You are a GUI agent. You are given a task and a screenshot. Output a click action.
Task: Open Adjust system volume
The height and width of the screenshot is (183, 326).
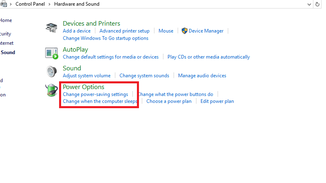pyautogui.click(x=86, y=76)
